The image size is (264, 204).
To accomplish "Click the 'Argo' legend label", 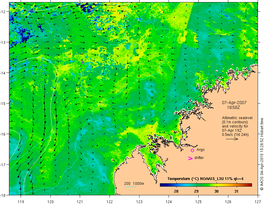I will (200, 150).
